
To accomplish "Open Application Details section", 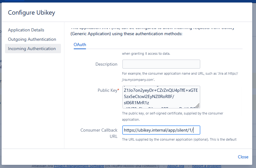I will [x=26, y=30].
